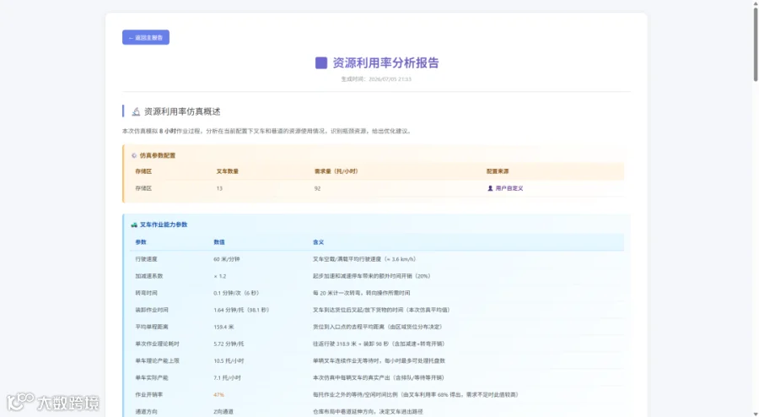Select the title 资源利用率分析报告
The width and height of the screenshot is (759, 417).
point(385,63)
